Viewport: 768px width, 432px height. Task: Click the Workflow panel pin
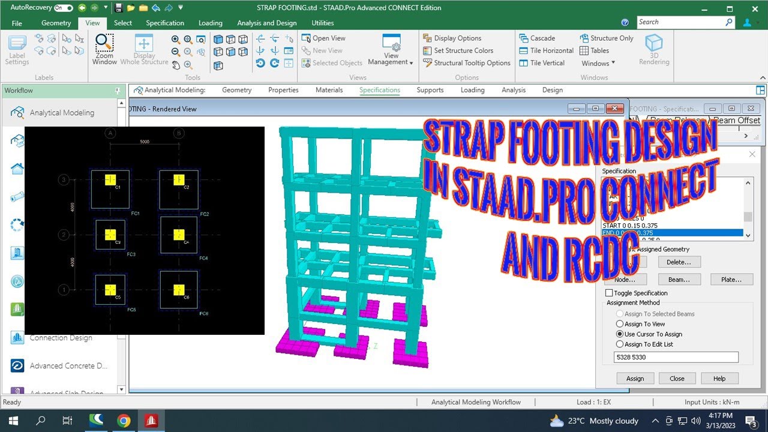(x=118, y=91)
